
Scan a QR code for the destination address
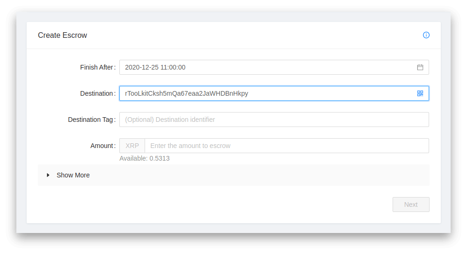click(420, 93)
